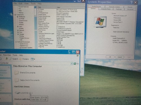The height and width of the screenshot is (105, 141).
Task: Select the IRQs tree item
Action: [x=20, y=11]
